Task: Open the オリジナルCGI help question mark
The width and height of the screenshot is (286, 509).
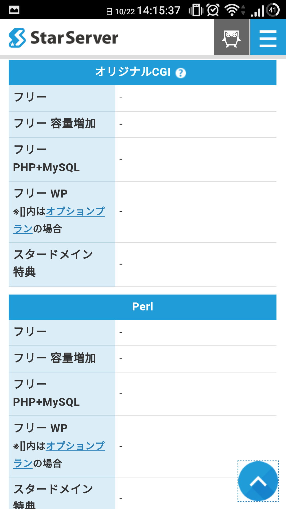Action: [181, 73]
